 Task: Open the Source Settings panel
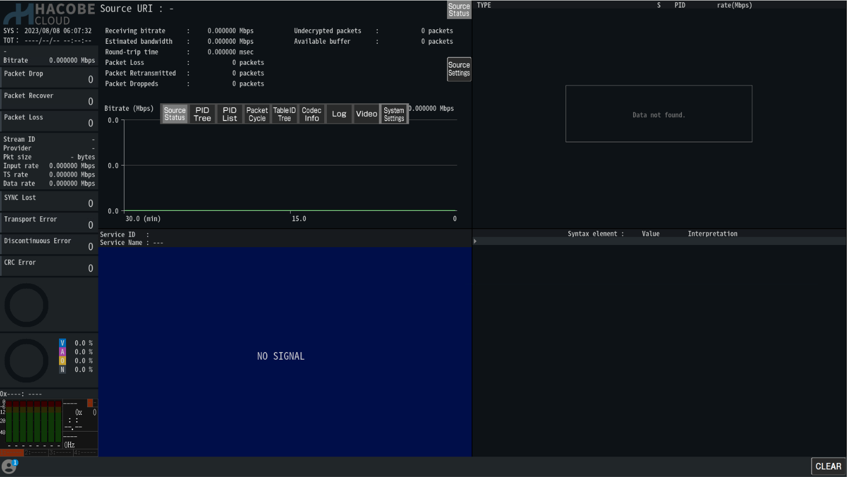[x=459, y=69]
